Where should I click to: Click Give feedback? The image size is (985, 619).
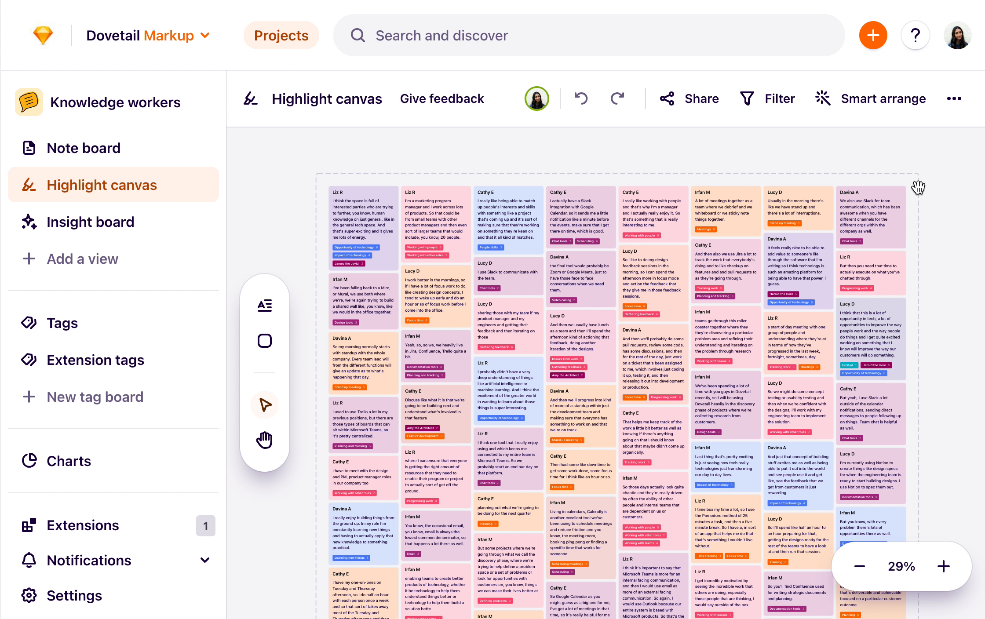tap(441, 98)
